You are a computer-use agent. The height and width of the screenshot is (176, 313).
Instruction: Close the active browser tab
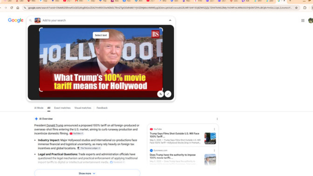(x=284, y=1)
